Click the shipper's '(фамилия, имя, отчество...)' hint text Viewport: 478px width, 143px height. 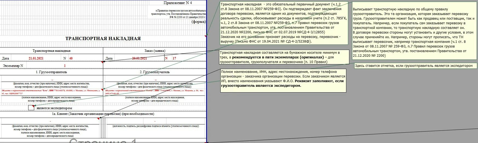tap(51, 85)
